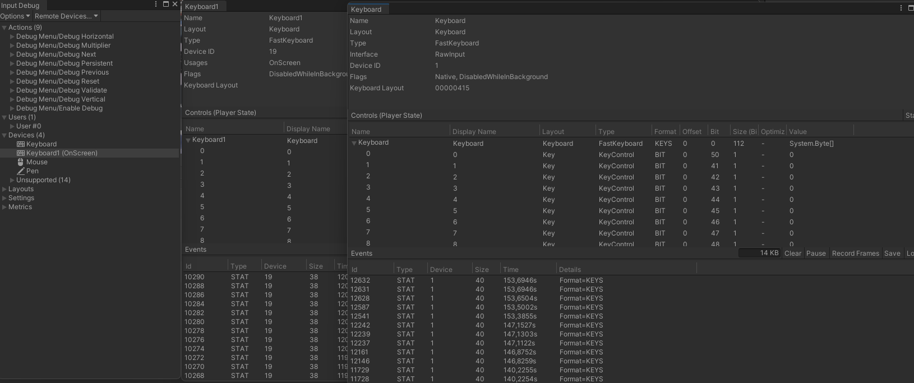The image size is (914, 383).
Task: Open the Remote Devices dropdown
Action: point(66,16)
